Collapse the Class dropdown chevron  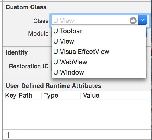[143, 20]
